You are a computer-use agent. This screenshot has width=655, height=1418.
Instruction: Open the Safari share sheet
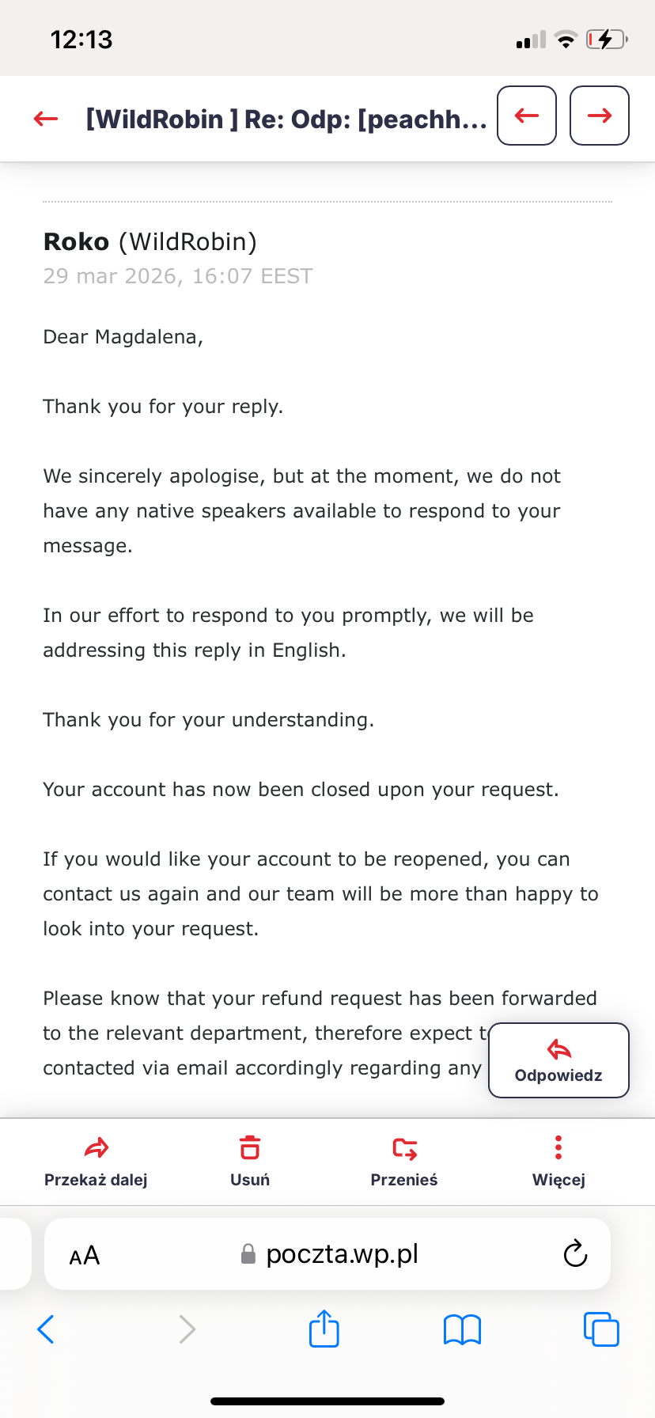324,1329
